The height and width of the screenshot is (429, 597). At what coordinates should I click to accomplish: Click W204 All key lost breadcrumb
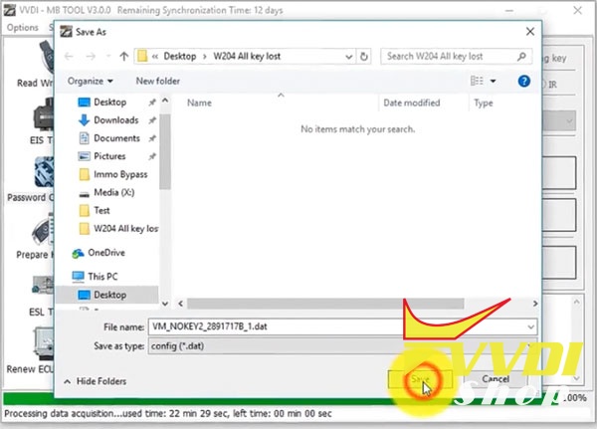pos(247,57)
